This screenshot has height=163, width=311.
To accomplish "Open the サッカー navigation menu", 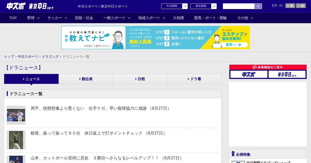I will 55,18.
